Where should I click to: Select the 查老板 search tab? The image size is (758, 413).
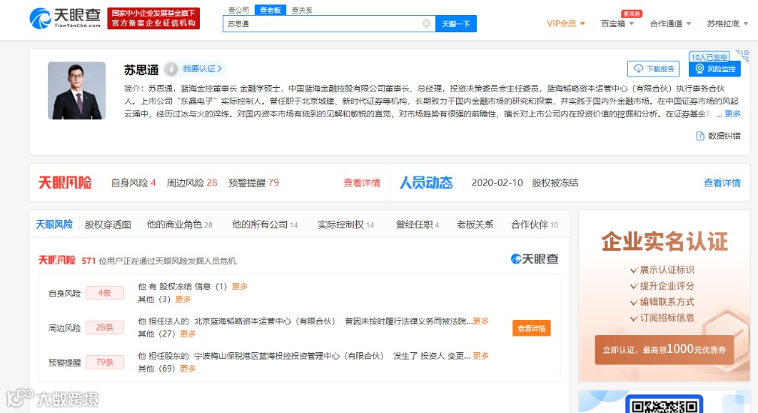click(x=270, y=10)
